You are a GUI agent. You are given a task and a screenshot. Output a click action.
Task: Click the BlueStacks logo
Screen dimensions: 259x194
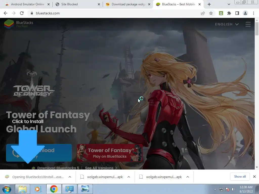[19, 24]
